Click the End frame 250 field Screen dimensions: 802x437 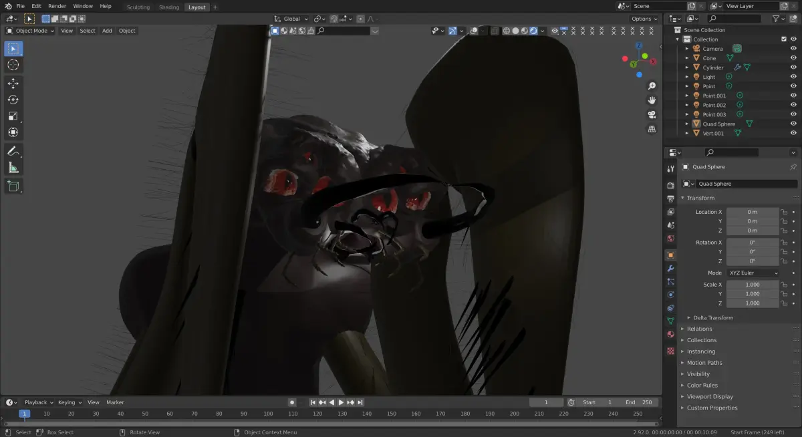tap(638, 402)
